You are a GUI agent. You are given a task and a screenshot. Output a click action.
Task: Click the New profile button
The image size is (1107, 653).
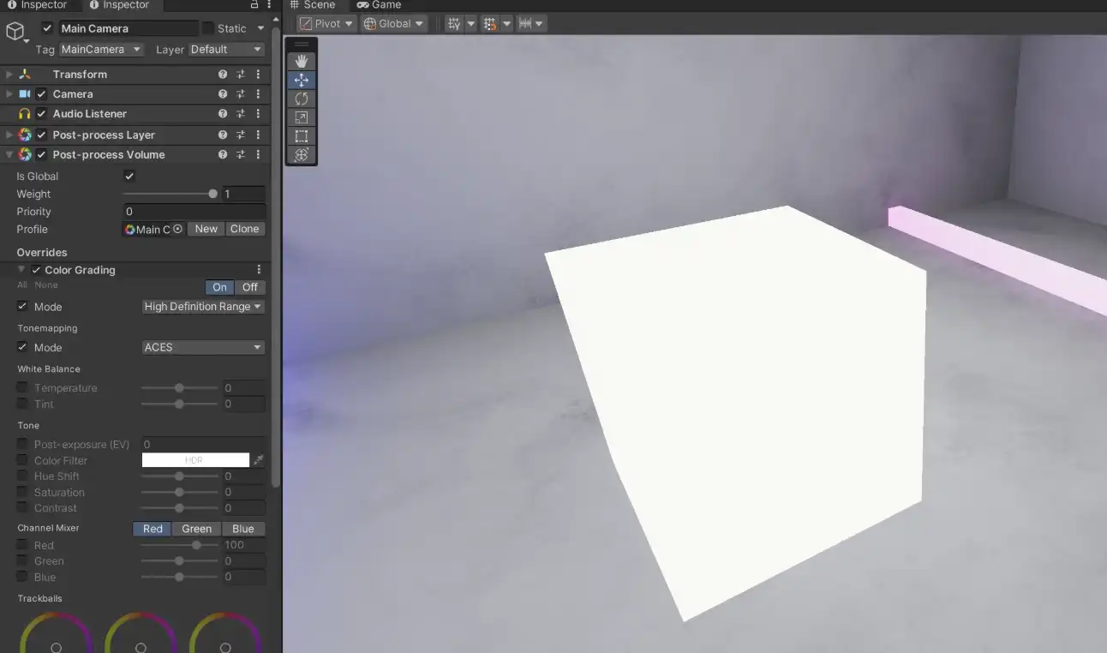206,229
